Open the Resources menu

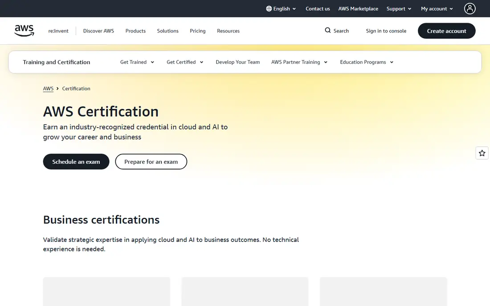tap(228, 31)
